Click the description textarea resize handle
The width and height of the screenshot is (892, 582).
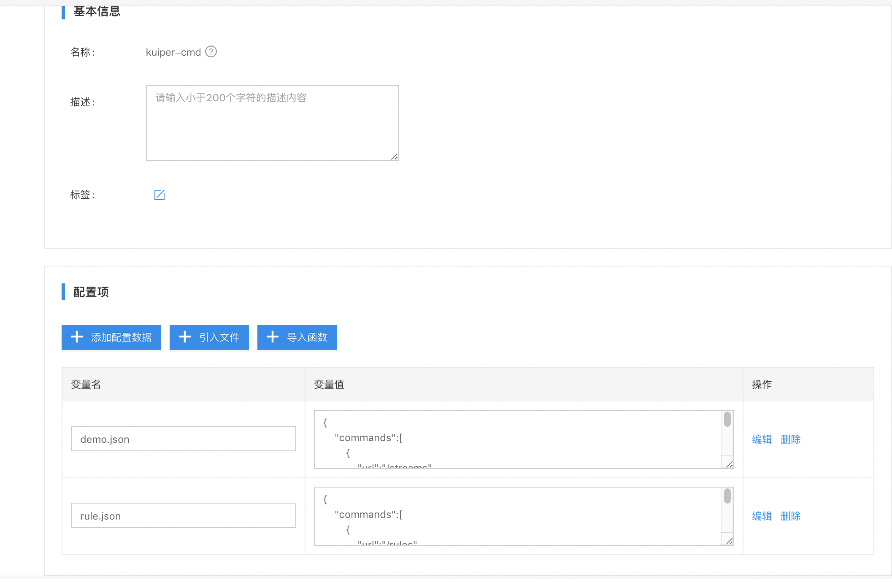pyautogui.click(x=395, y=156)
